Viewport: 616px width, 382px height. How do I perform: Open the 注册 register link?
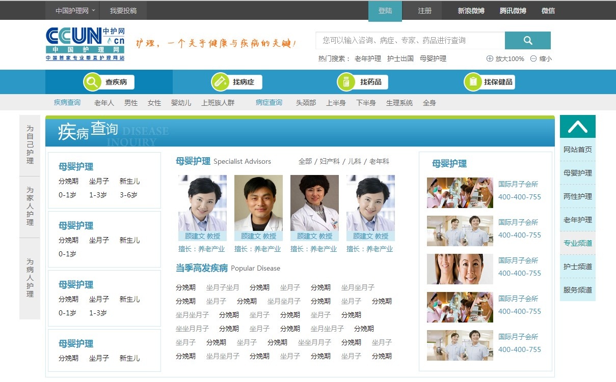[x=424, y=11]
